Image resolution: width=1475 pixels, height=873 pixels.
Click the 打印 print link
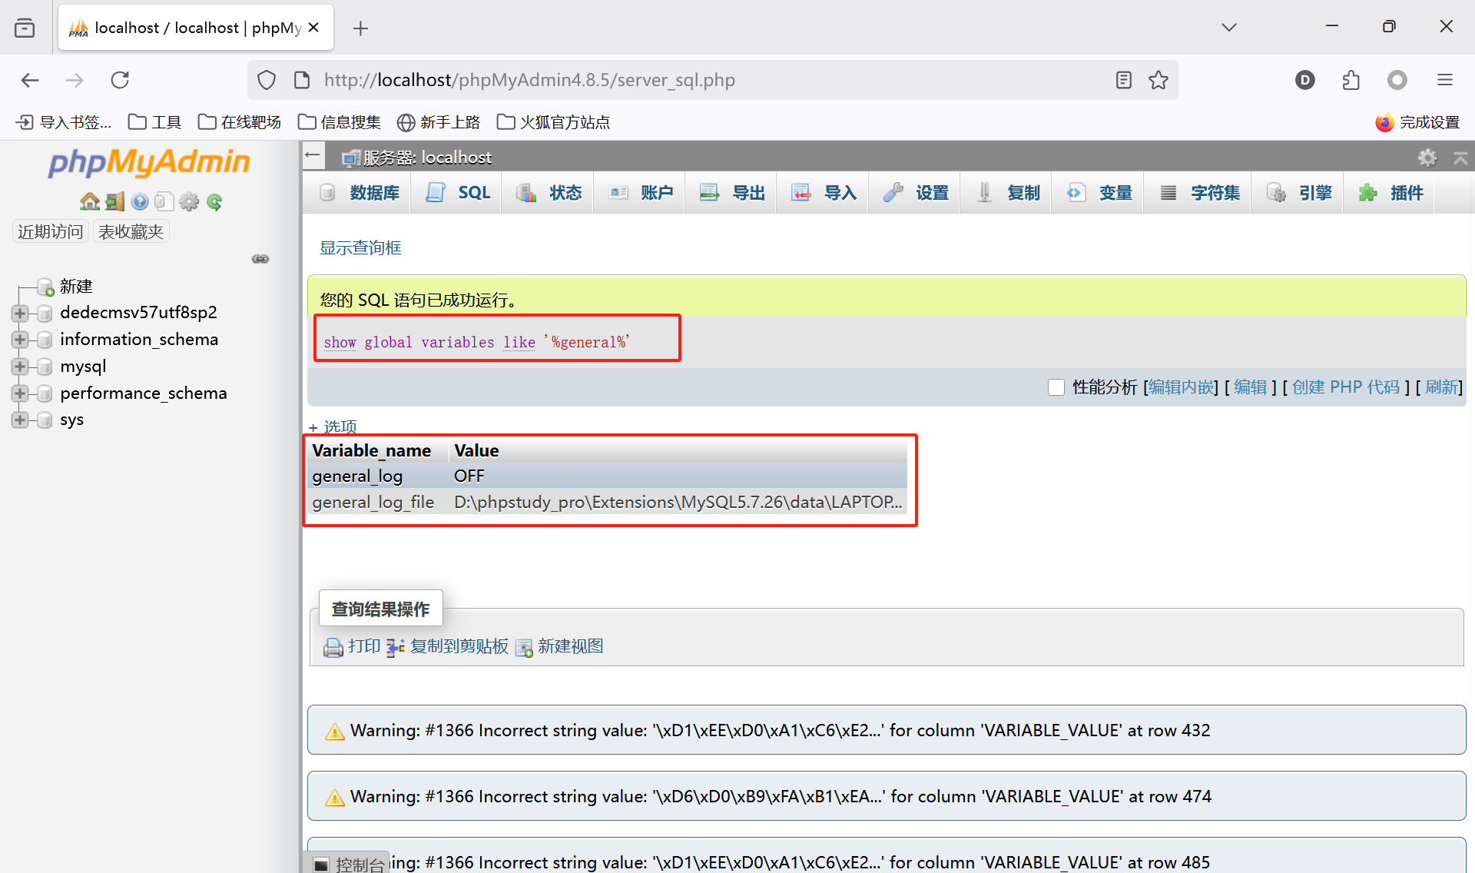pos(353,646)
